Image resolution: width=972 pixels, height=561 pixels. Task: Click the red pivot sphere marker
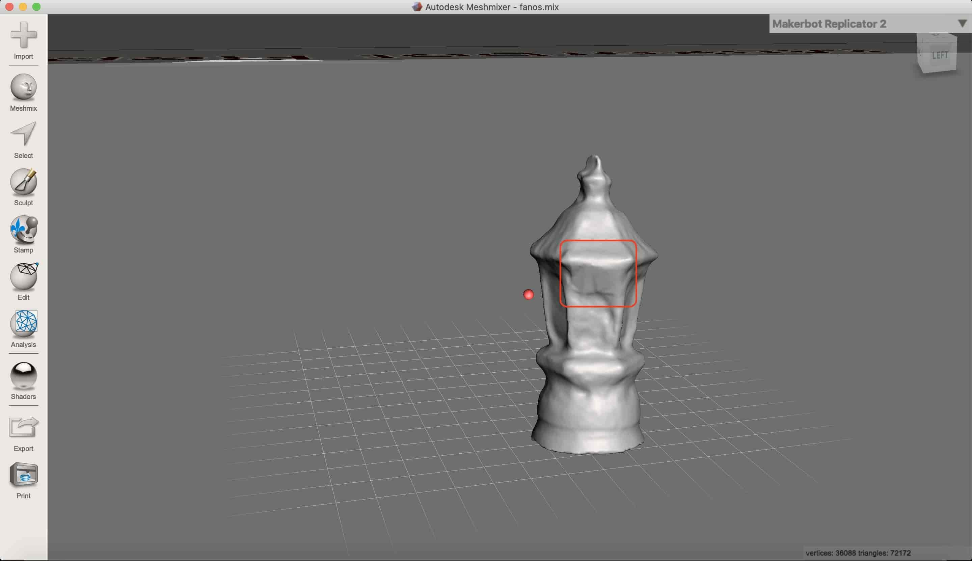click(x=528, y=295)
